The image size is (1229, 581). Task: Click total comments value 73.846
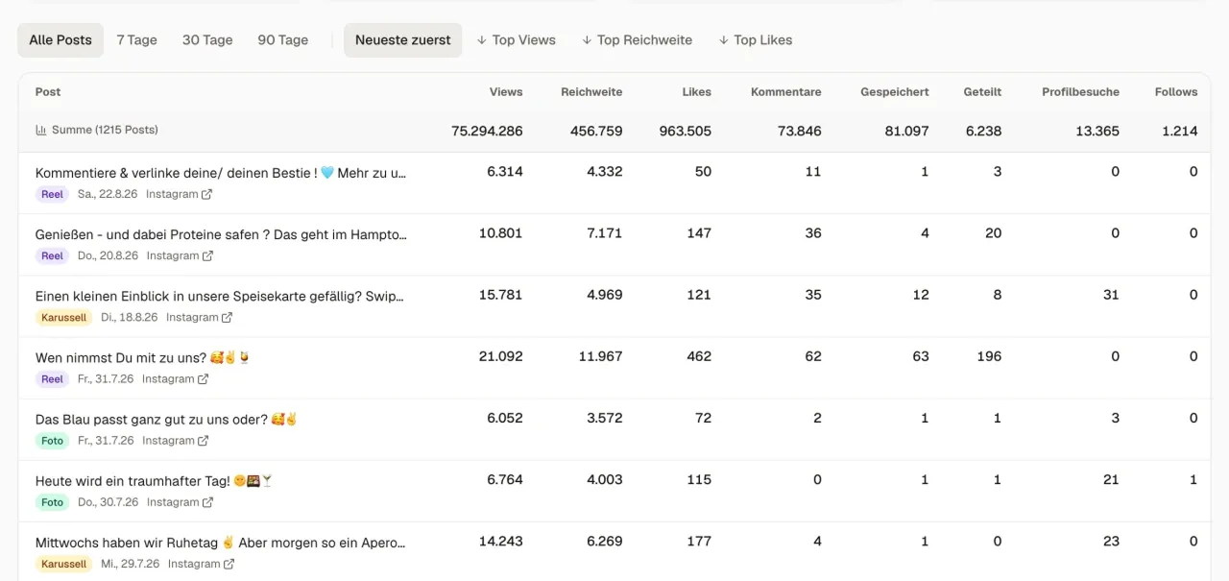click(800, 131)
